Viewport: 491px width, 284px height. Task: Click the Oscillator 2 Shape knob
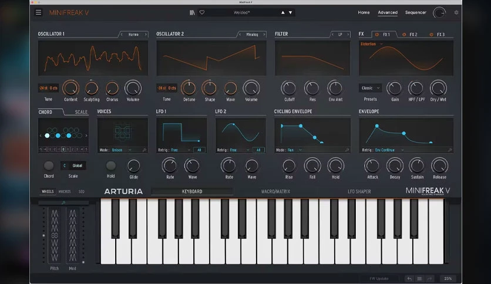(x=210, y=88)
